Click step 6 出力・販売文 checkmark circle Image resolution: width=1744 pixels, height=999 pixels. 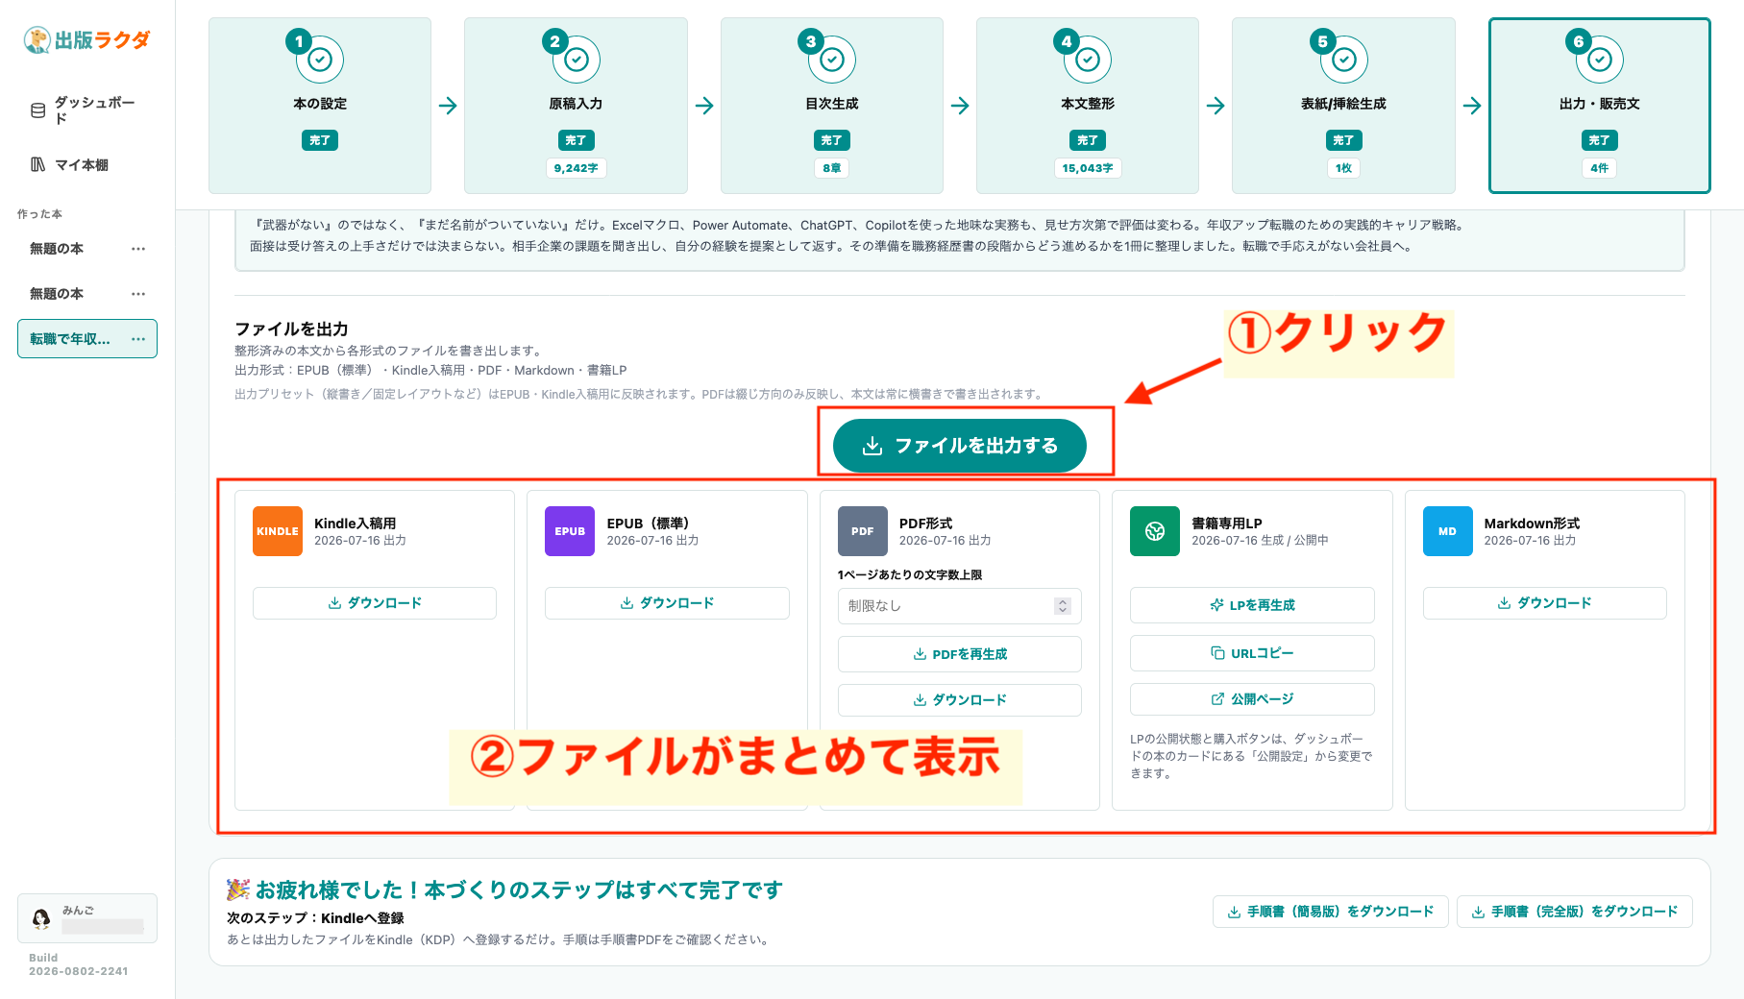click(1600, 60)
